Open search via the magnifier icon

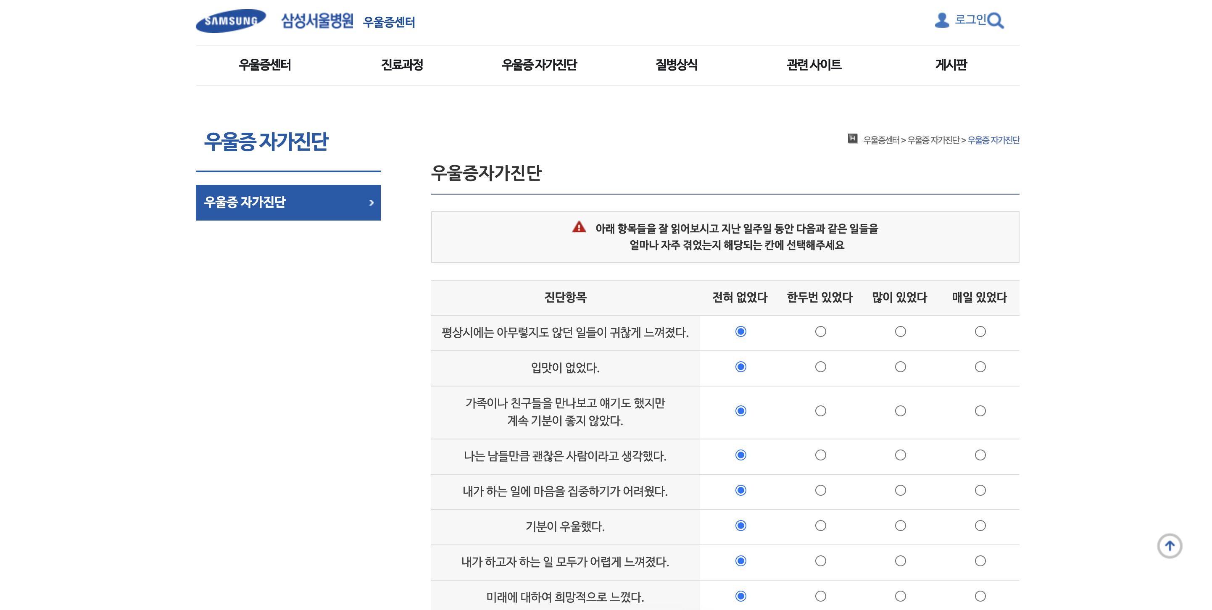point(996,21)
